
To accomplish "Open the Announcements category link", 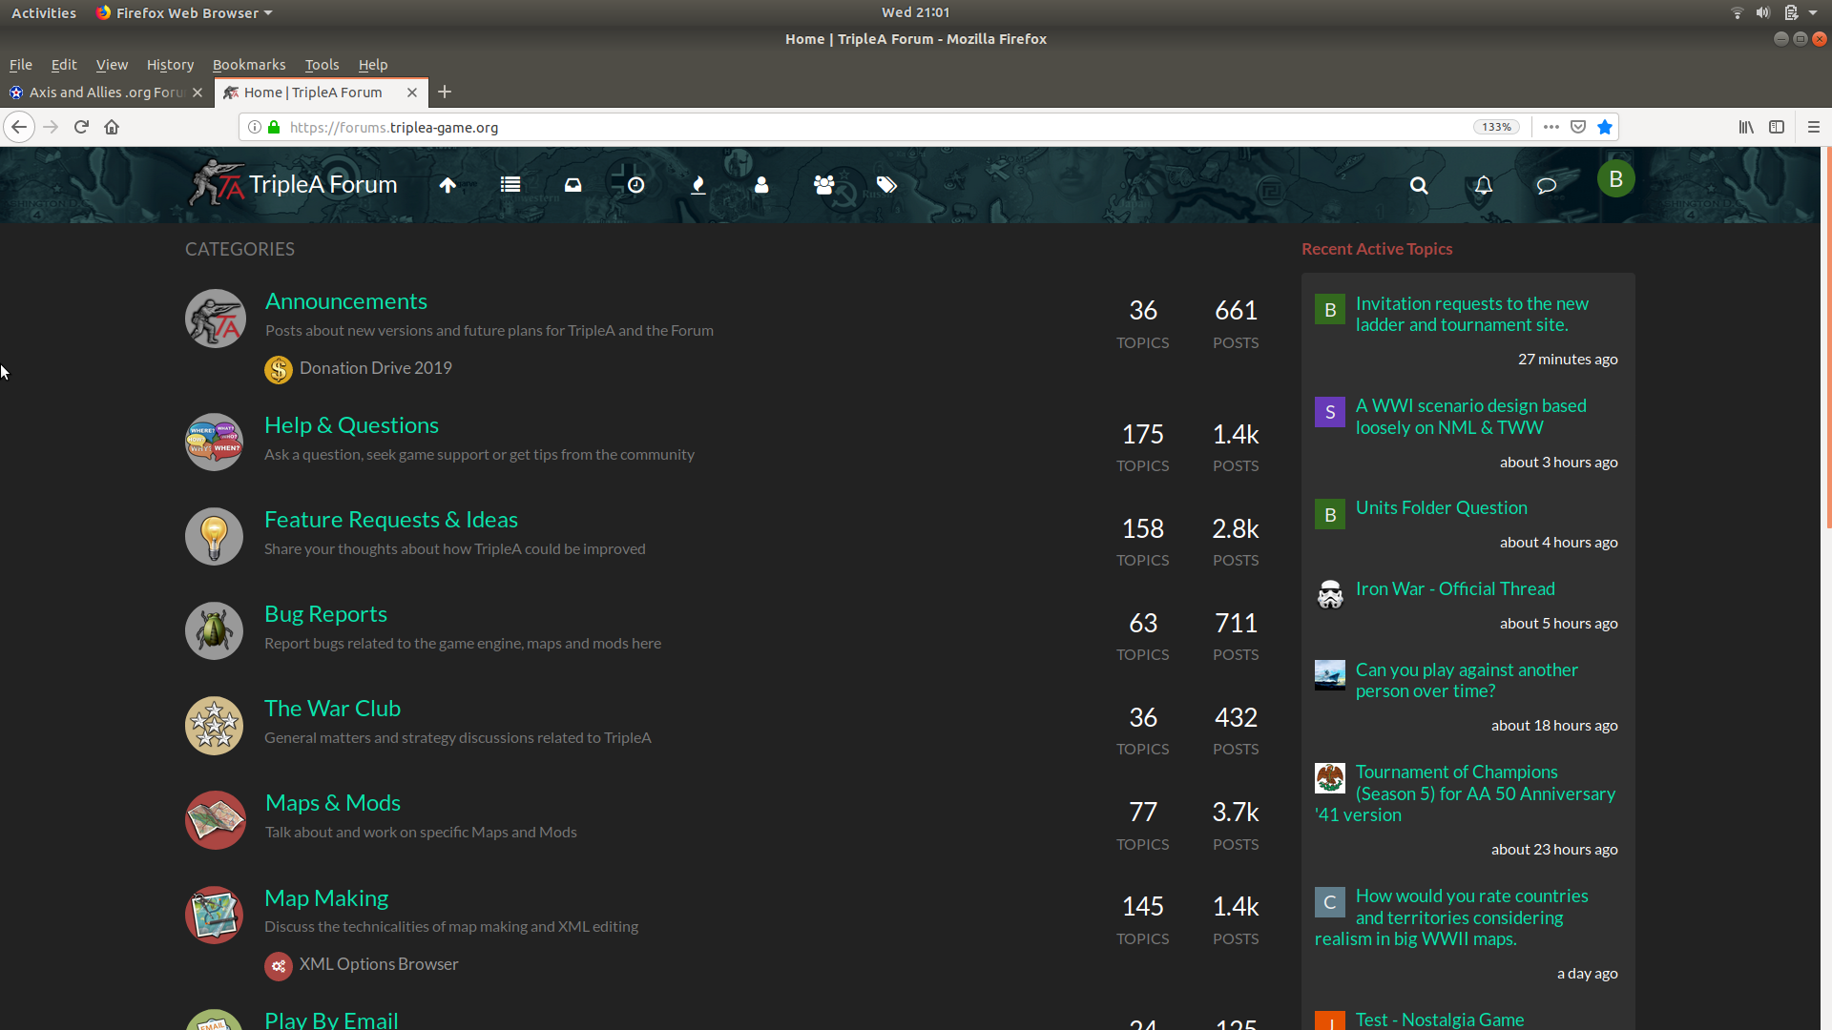I will point(346,301).
